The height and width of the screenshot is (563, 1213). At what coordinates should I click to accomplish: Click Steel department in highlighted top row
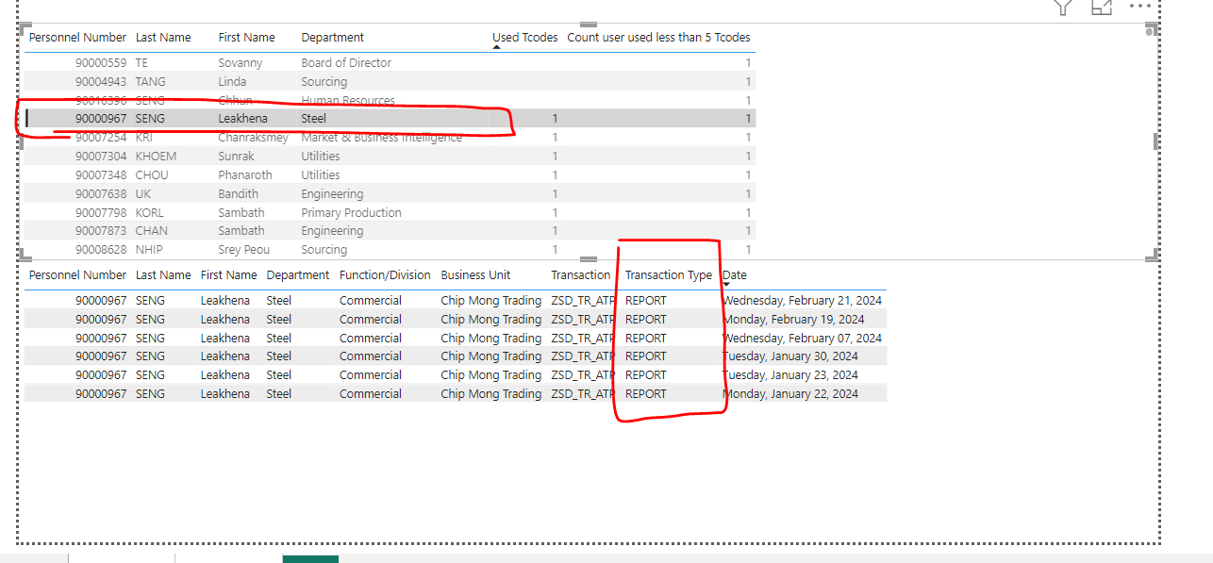click(314, 119)
